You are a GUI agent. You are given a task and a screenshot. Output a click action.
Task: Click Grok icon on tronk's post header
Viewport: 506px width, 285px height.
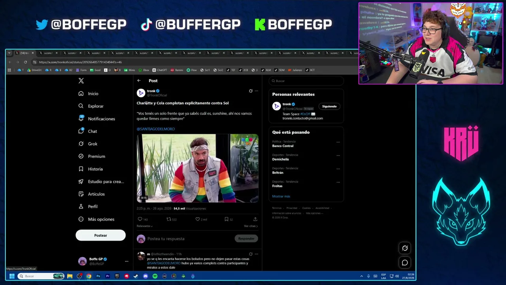click(251, 91)
